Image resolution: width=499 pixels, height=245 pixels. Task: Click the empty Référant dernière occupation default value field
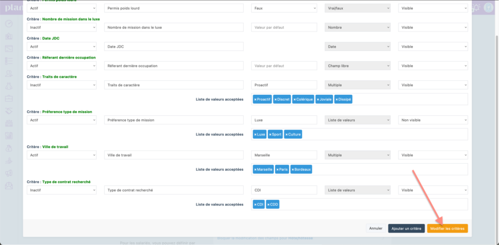point(284,66)
